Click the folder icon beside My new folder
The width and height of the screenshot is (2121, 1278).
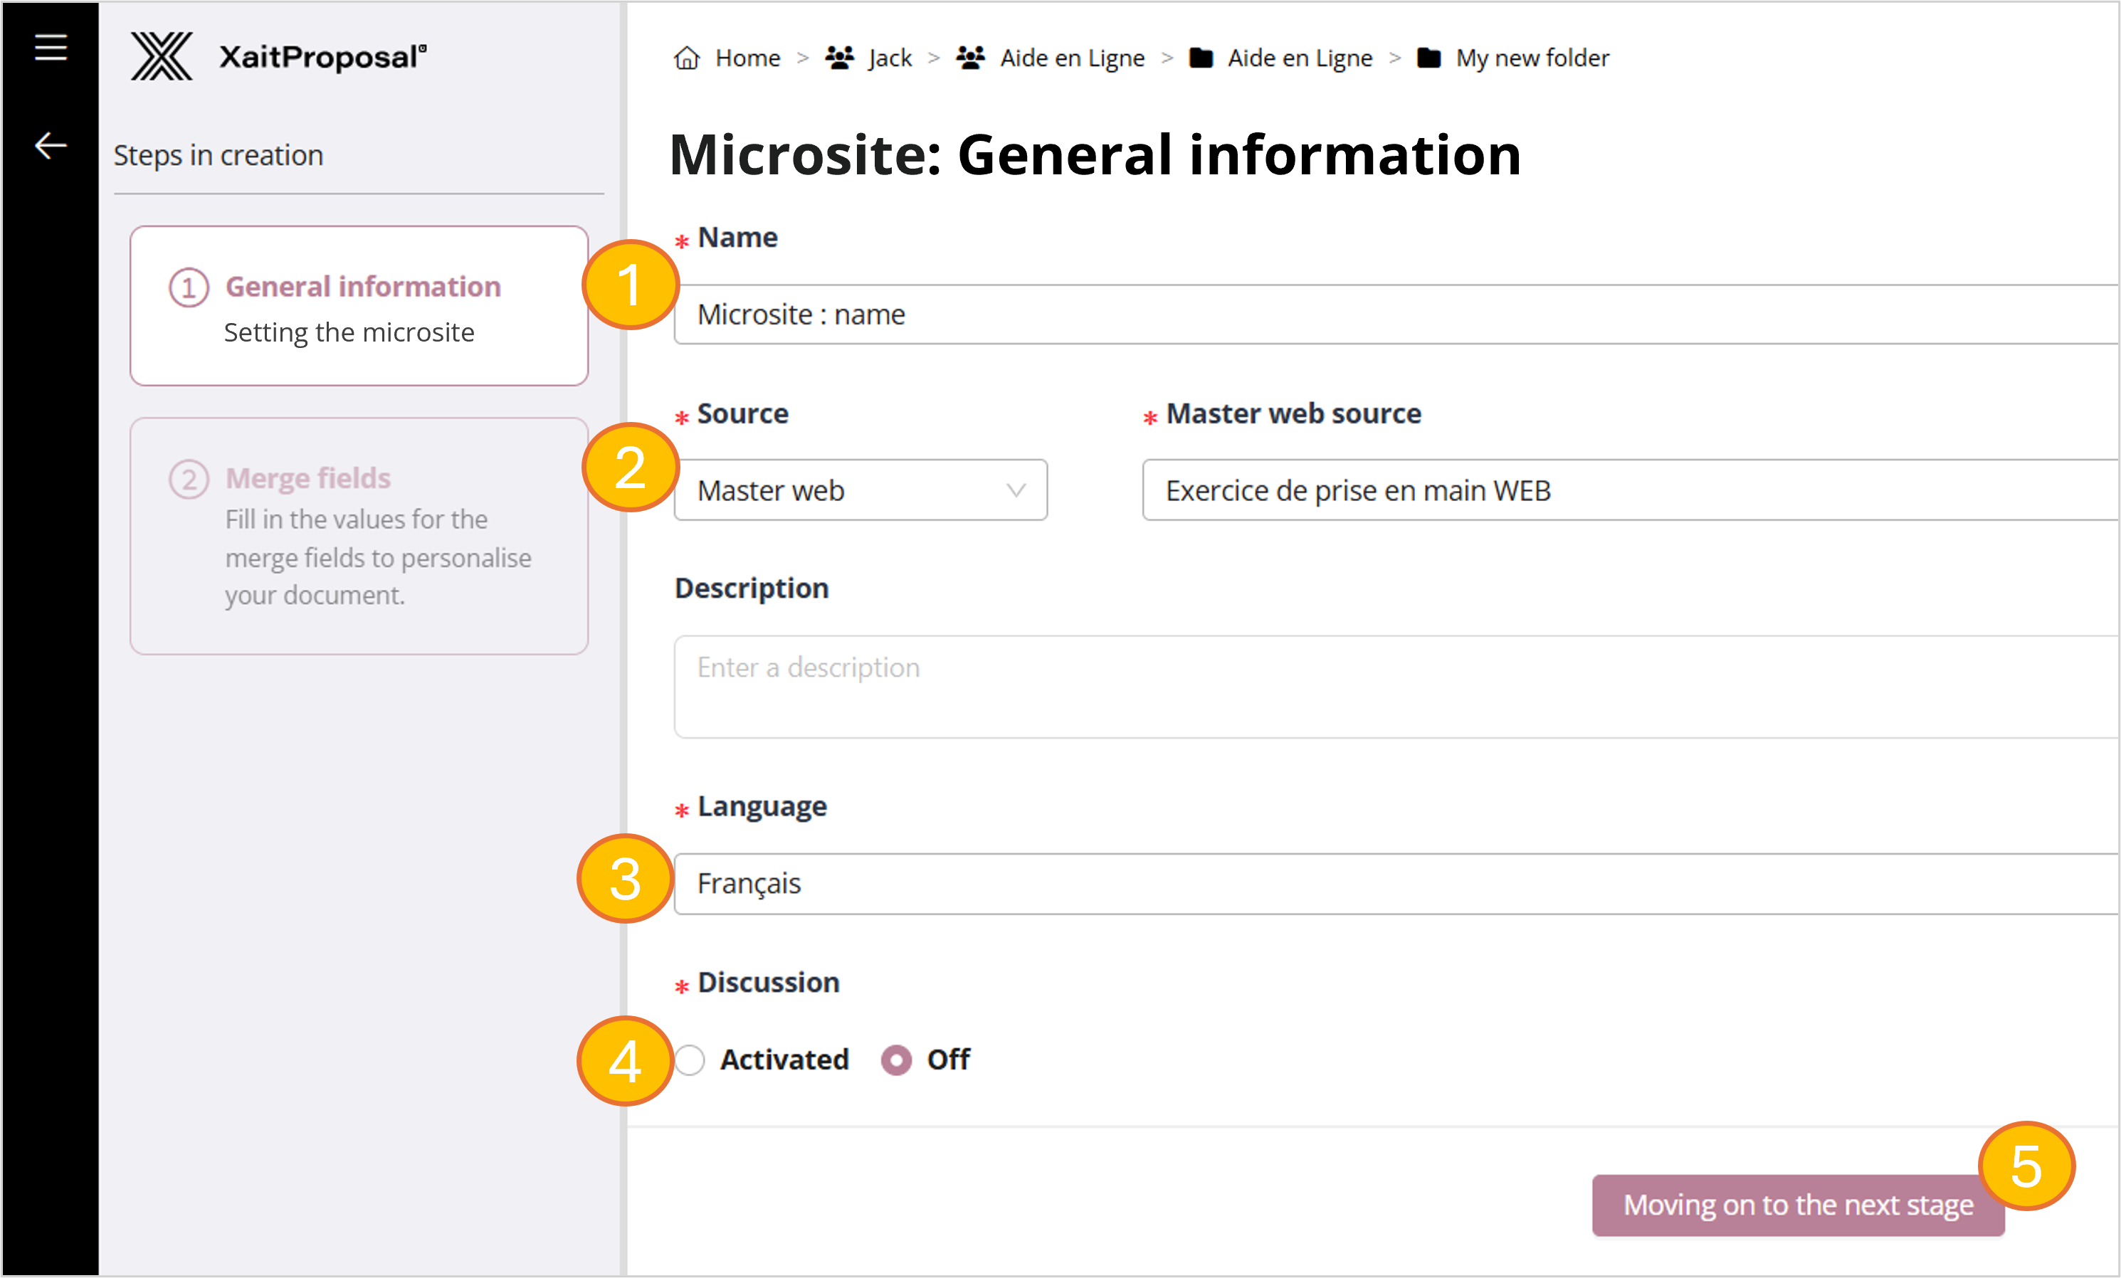pos(1428,57)
